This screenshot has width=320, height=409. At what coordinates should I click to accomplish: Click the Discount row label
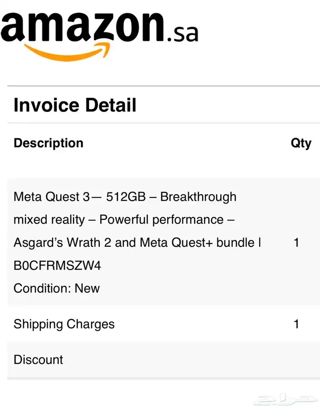pos(38,360)
